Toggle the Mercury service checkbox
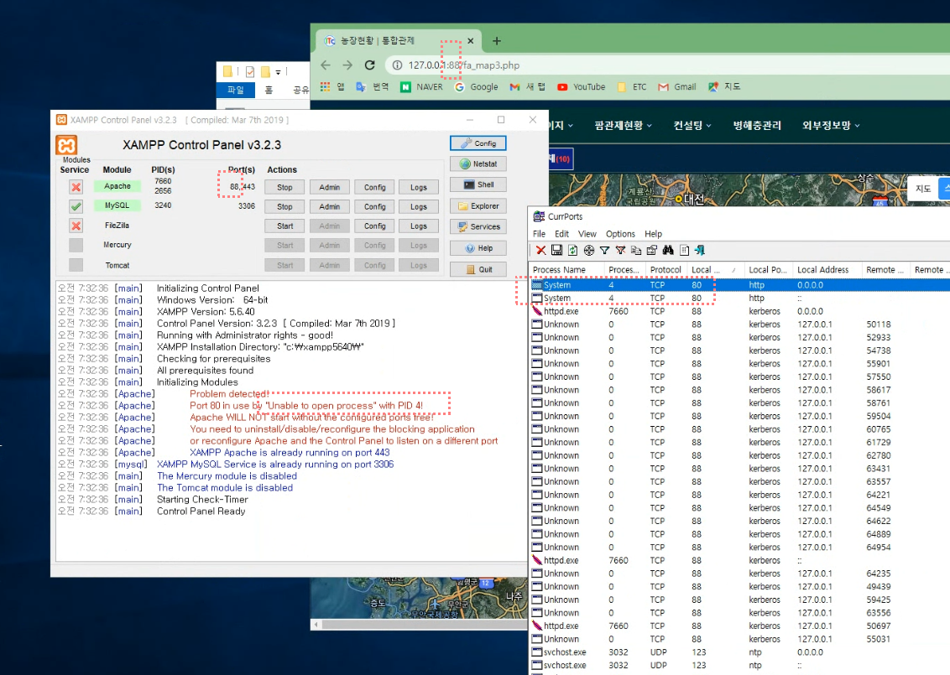 (x=76, y=245)
